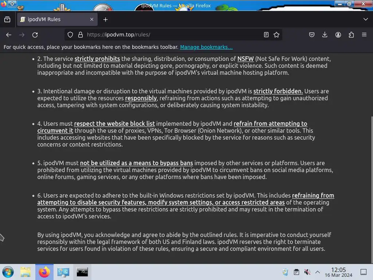Click the underlined word 'responsibly'
The image size is (373, 280).
(x=141, y=98)
